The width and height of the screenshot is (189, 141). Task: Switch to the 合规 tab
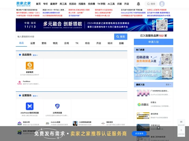click(66, 43)
